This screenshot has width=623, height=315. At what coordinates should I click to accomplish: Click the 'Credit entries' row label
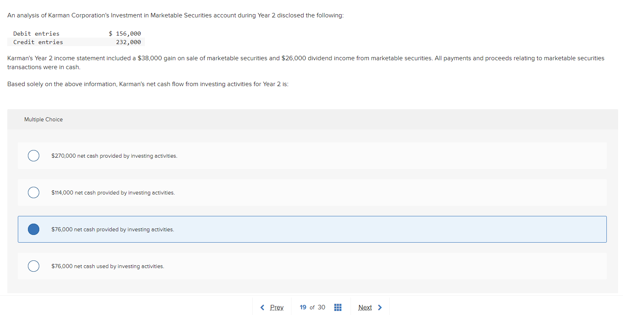point(38,42)
